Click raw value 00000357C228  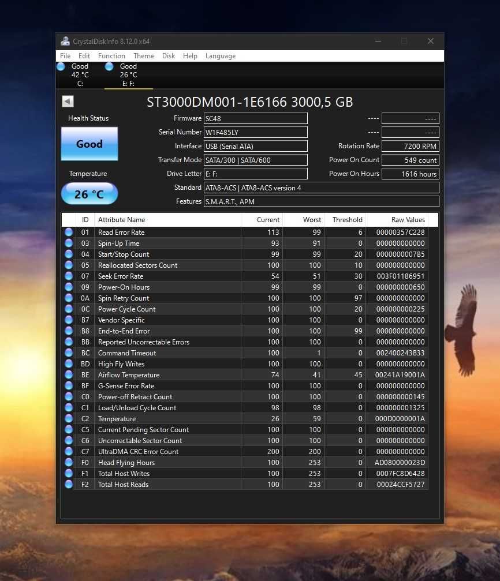pyautogui.click(x=400, y=233)
